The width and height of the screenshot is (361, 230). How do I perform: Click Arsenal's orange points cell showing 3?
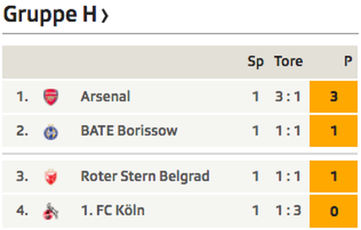click(x=334, y=96)
